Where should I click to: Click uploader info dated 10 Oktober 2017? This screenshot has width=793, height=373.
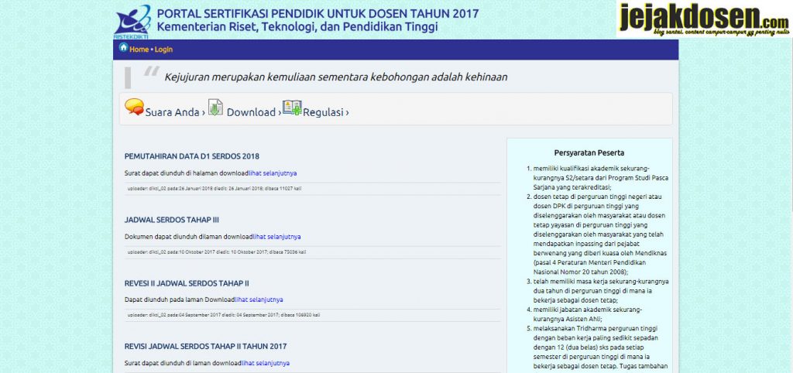pyautogui.click(x=217, y=252)
